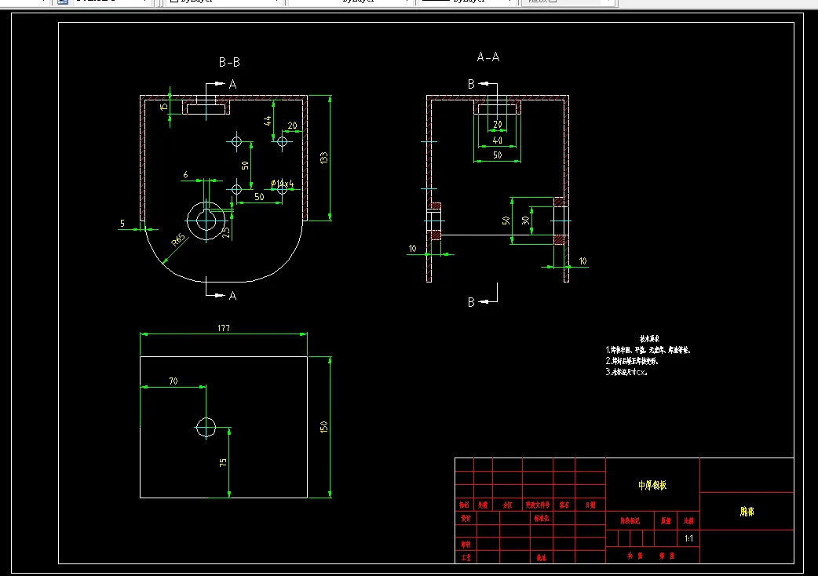Click the upper B section marker in A-A view
This screenshot has height=576, width=818.
pos(471,84)
